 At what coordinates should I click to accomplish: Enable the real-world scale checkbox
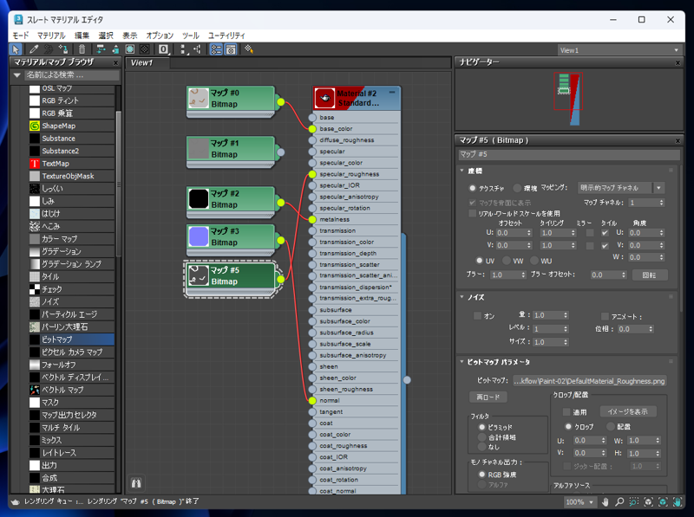pos(473,213)
